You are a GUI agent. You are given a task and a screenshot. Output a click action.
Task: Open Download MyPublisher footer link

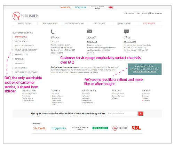[30, 94]
